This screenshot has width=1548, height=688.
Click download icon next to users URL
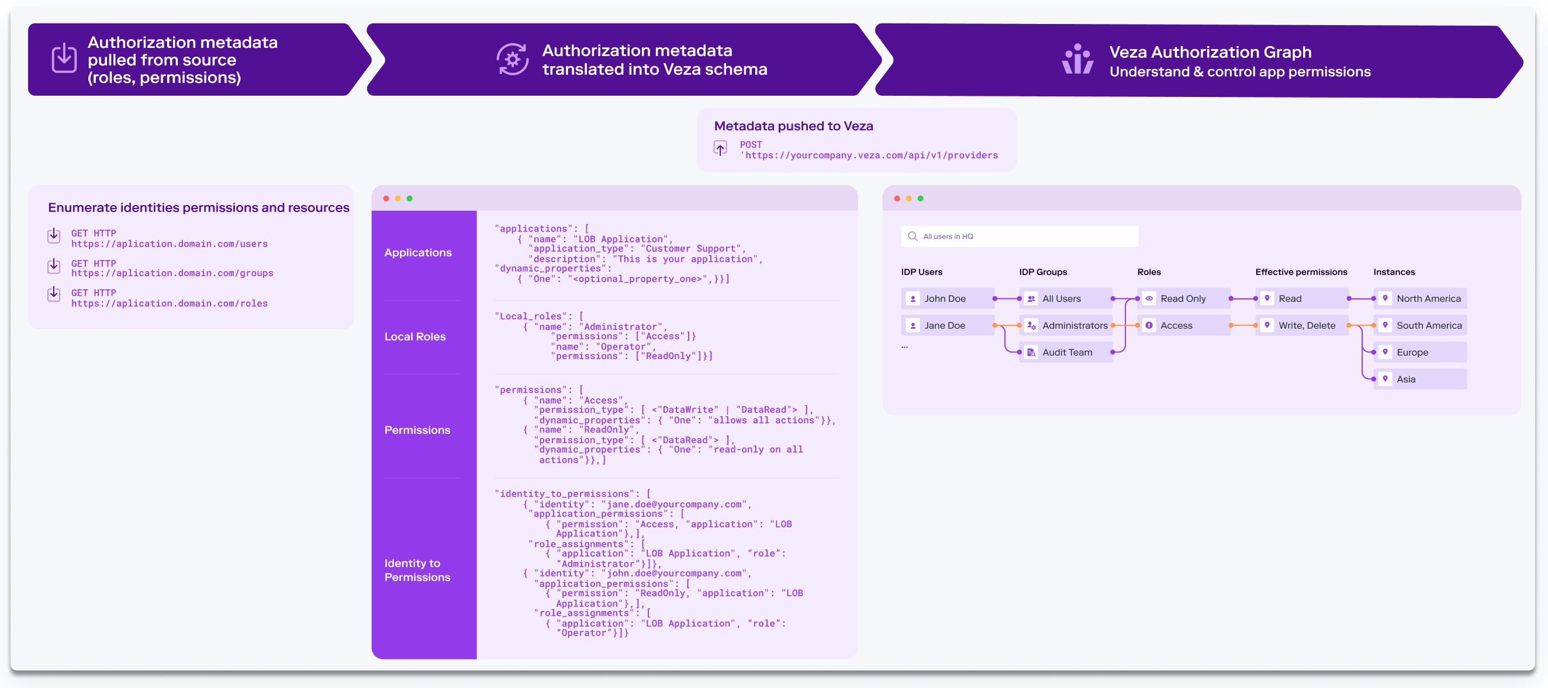click(x=54, y=235)
